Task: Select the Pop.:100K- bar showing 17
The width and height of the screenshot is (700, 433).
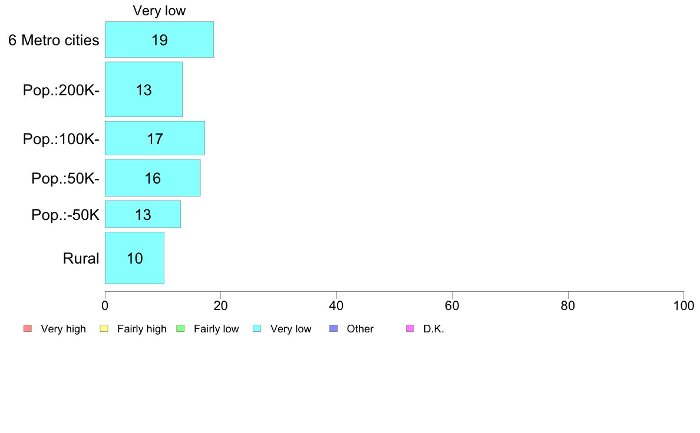Action: tap(155, 139)
